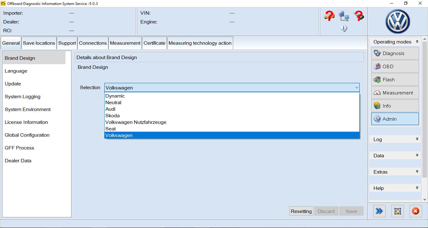
Task: Click the 'Details about Brand Design' heading
Action: (x=107, y=58)
